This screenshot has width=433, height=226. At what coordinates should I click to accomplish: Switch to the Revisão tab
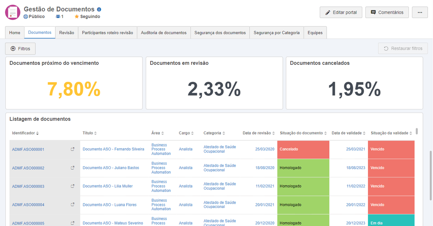tap(66, 33)
